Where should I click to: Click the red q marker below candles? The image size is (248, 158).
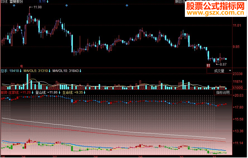pyautogui.click(x=21, y=66)
